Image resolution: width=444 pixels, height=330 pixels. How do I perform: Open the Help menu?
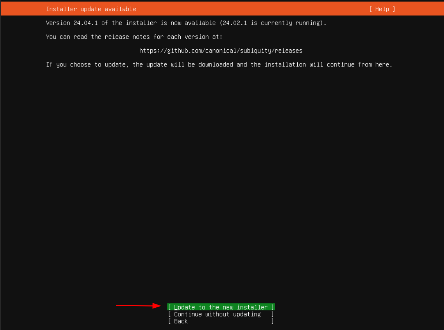382,9
